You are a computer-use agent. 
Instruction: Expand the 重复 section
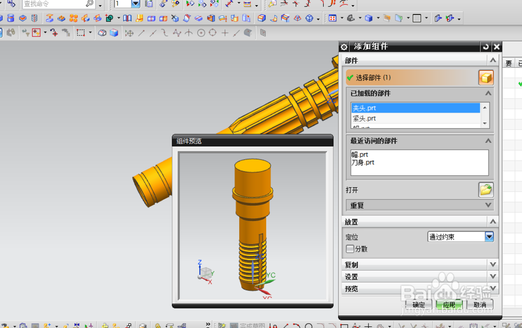(488, 205)
